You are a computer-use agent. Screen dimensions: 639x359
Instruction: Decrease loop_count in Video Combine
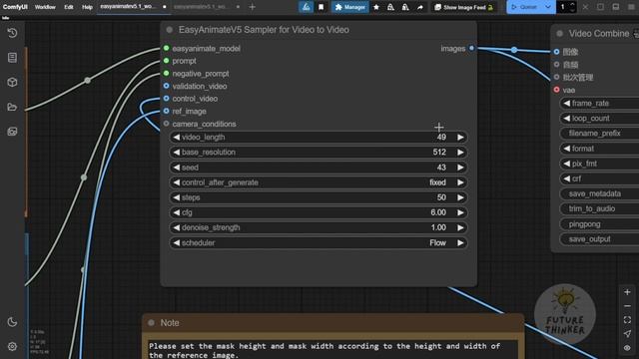(566, 119)
